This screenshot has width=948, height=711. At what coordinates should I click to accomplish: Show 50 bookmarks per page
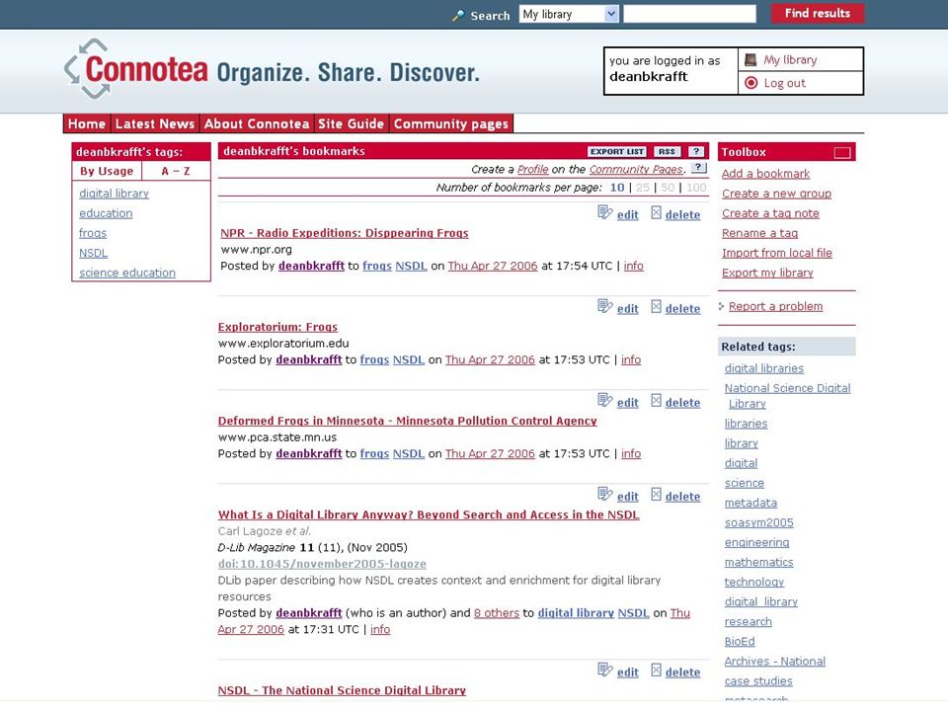pyautogui.click(x=668, y=188)
